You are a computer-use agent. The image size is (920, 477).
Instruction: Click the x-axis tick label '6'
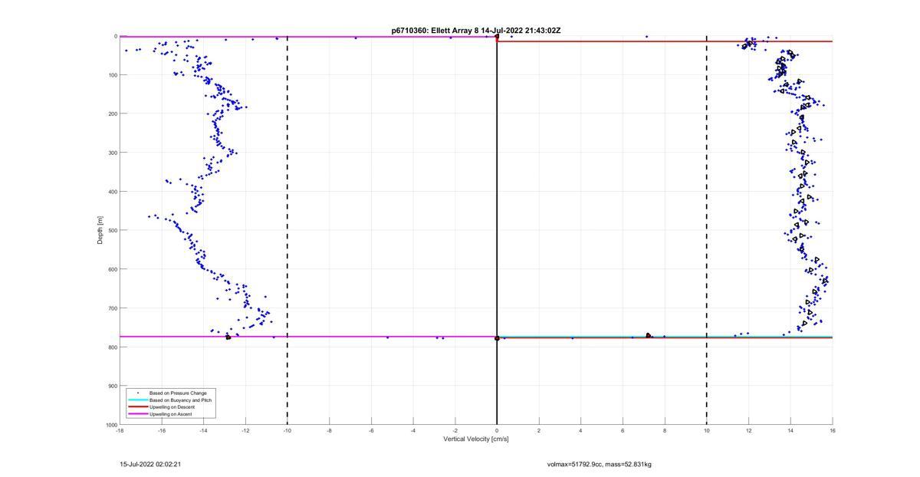point(623,430)
